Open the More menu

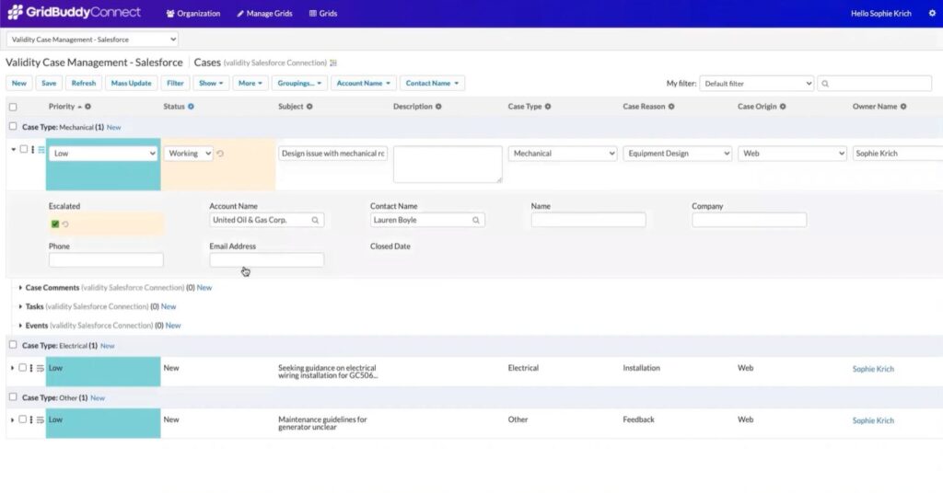(250, 84)
